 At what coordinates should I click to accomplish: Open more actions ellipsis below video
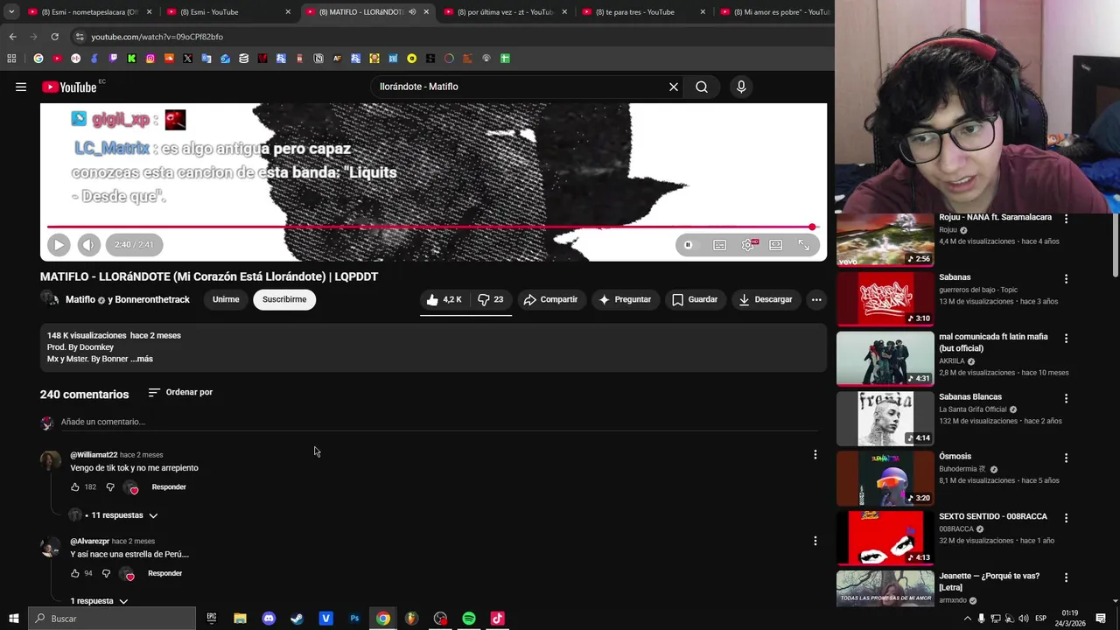coord(816,299)
